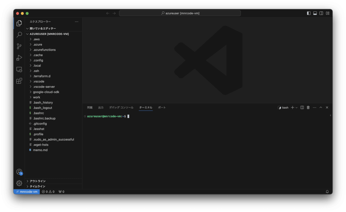Expand the .aws folder
This screenshot has height=212, width=346.
(x=54, y=39)
